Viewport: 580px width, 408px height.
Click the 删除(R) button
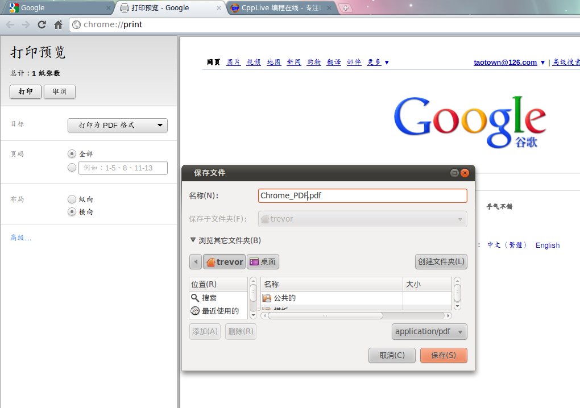pyautogui.click(x=241, y=331)
